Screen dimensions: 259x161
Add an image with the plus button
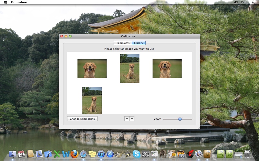coord(127,119)
